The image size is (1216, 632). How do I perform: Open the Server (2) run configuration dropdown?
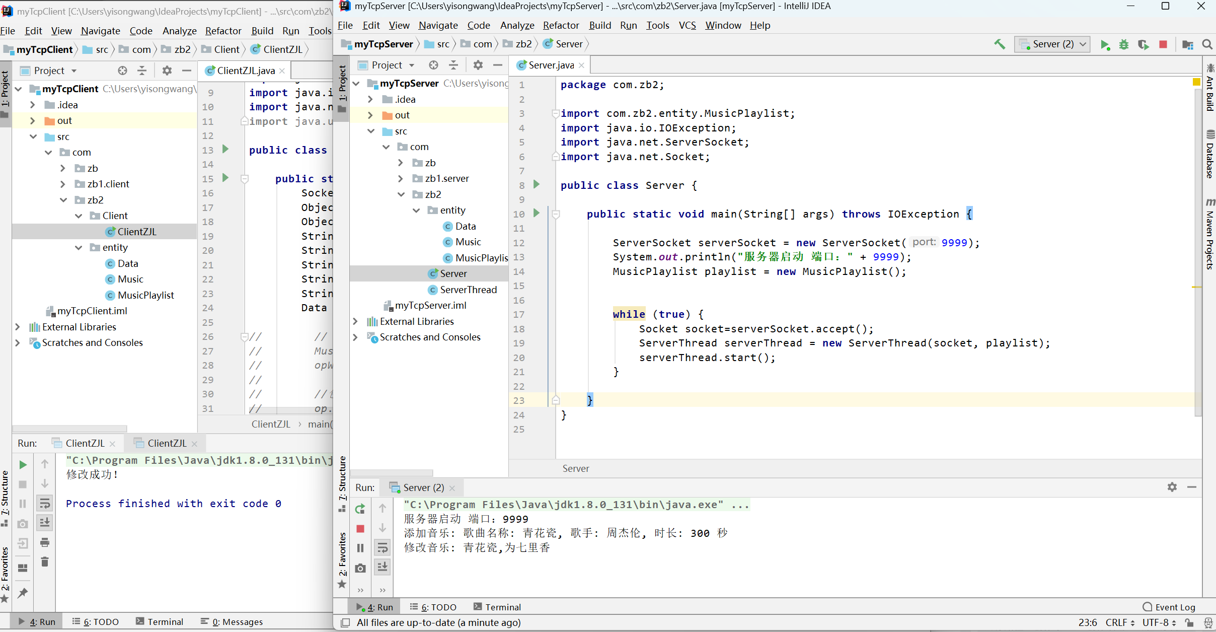pos(1053,44)
